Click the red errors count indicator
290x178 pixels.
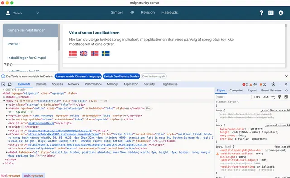(x=245, y=85)
